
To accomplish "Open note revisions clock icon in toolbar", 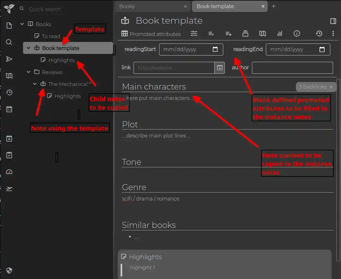I will [x=319, y=34].
